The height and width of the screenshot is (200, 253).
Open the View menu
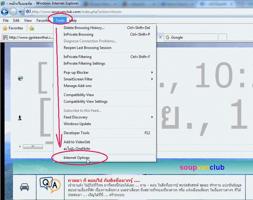28,21
